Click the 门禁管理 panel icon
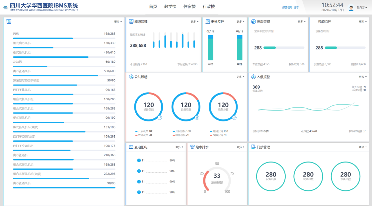The image size is (372, 206). [254, 147]
